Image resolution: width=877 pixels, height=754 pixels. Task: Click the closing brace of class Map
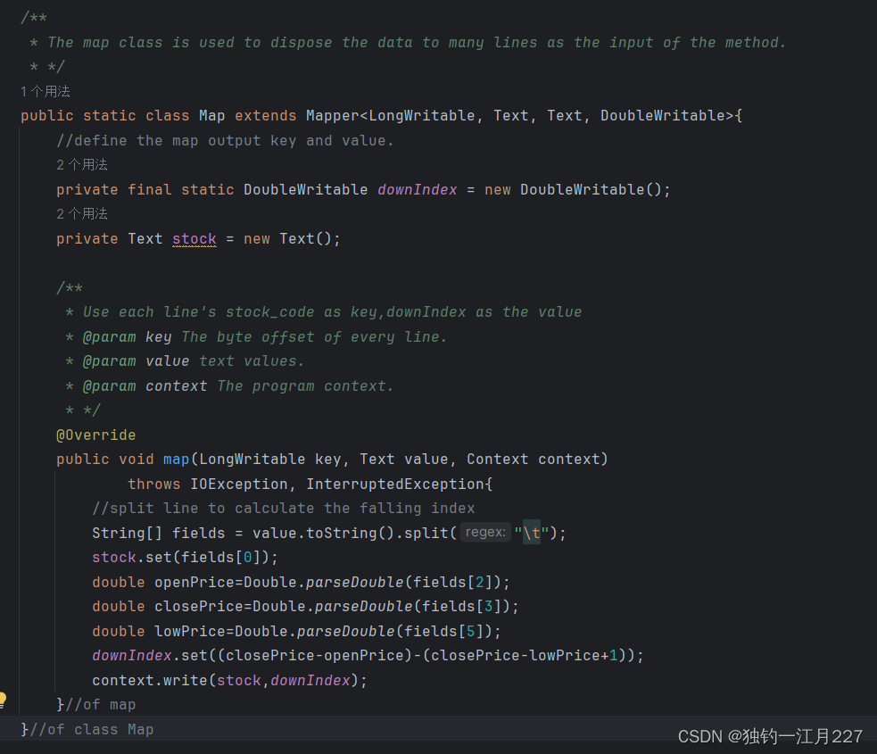pyautogui.click(x=24, y=729)
